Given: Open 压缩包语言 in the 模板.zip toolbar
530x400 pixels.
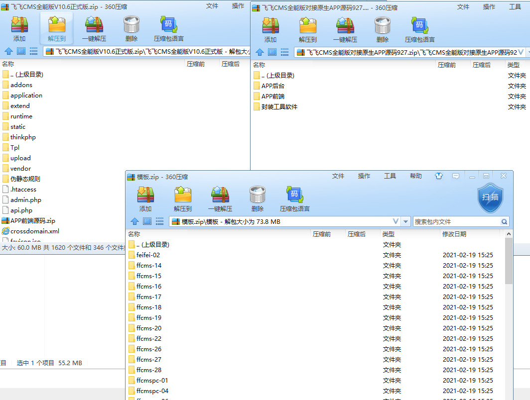Looking at the screenshot, I should tap(294, 195).
